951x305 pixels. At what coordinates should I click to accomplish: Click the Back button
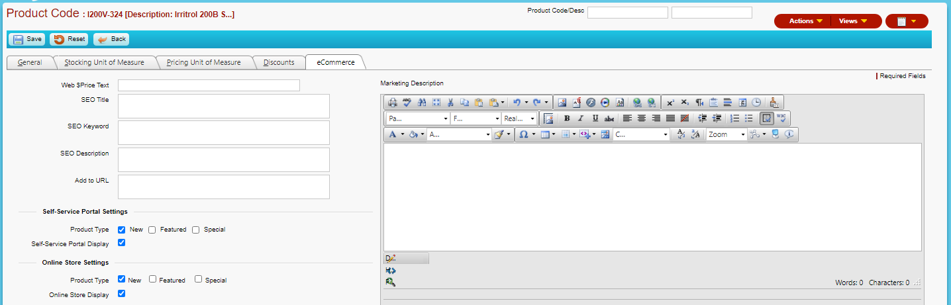[111, 39]
